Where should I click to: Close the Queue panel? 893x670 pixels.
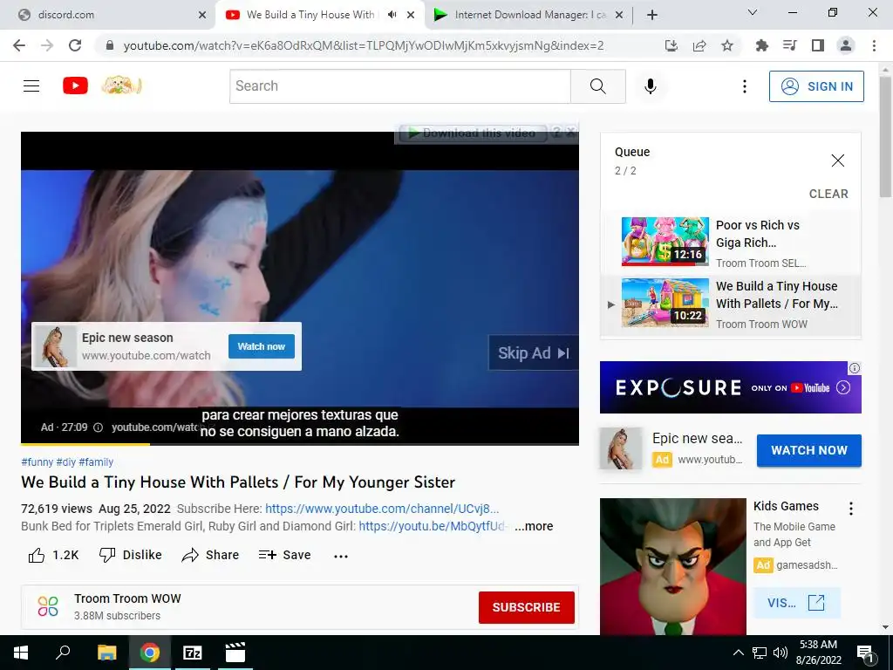click(838, 161)
